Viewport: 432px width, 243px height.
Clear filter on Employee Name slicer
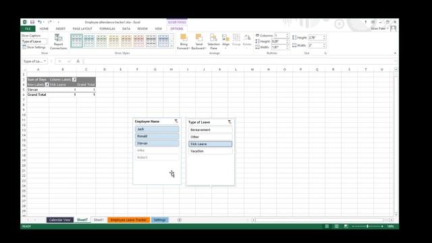click(176, 122)
